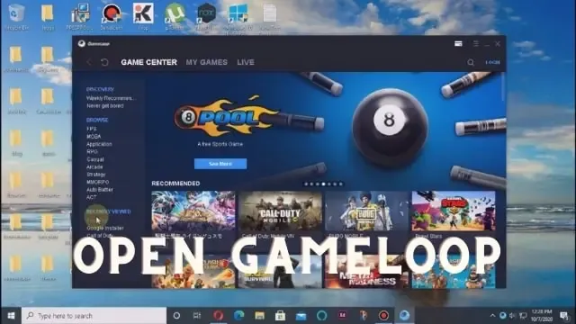Open Cortana circle on taskbar
This screenshot has width=576, height=324.
(176, 316)
